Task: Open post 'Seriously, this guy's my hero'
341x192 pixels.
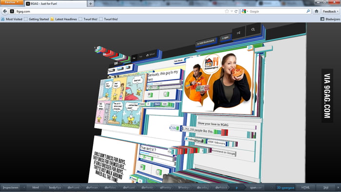Action: tap(163, 75)
